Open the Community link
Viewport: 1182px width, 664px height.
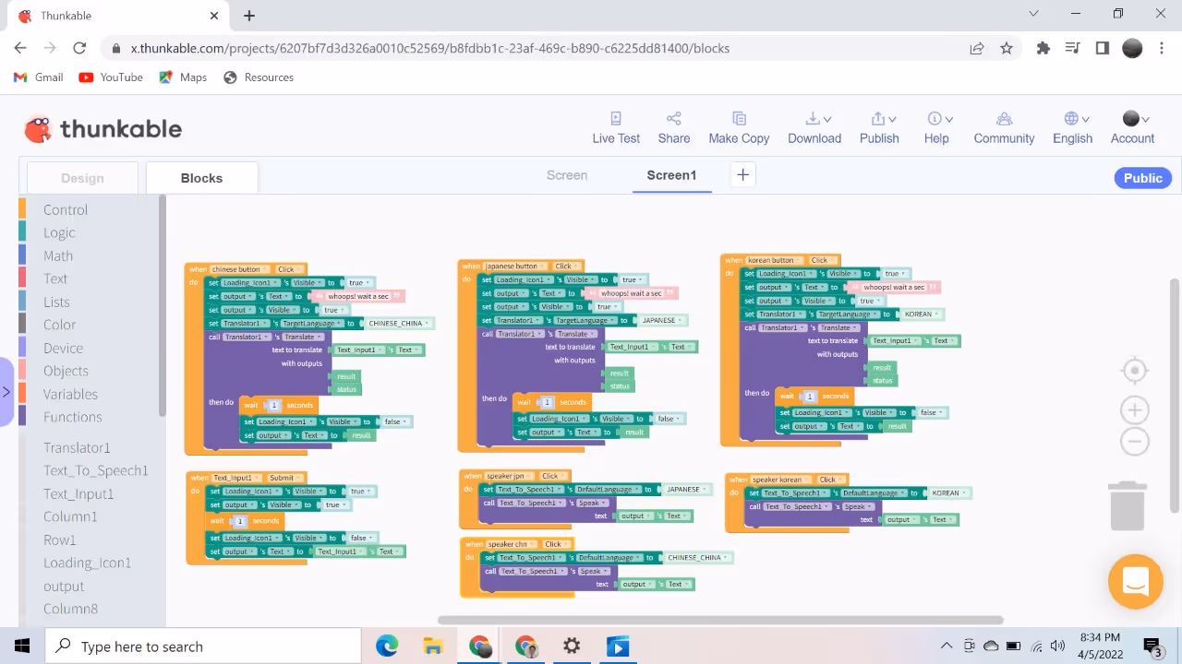1004,127
